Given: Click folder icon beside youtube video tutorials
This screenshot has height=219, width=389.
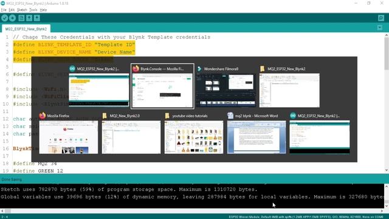Looking at the screenshot, I should pyautogui.click(x=167, y=116).
